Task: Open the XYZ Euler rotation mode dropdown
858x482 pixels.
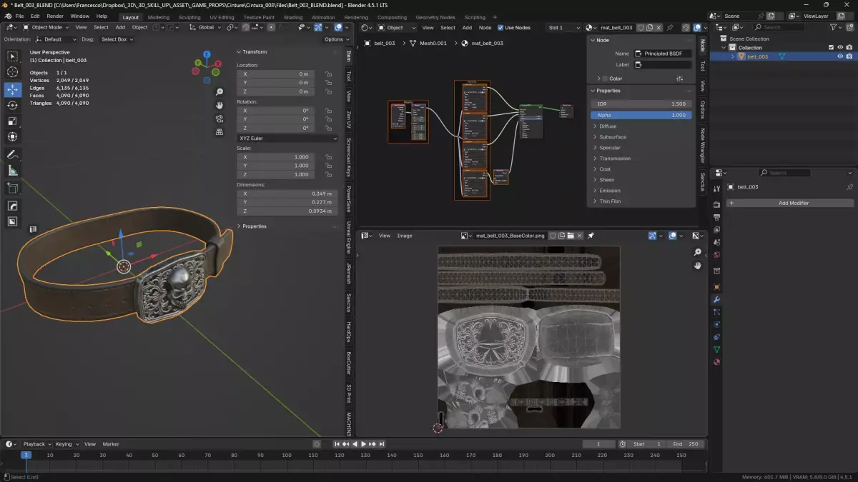Action: pos(287,139)
